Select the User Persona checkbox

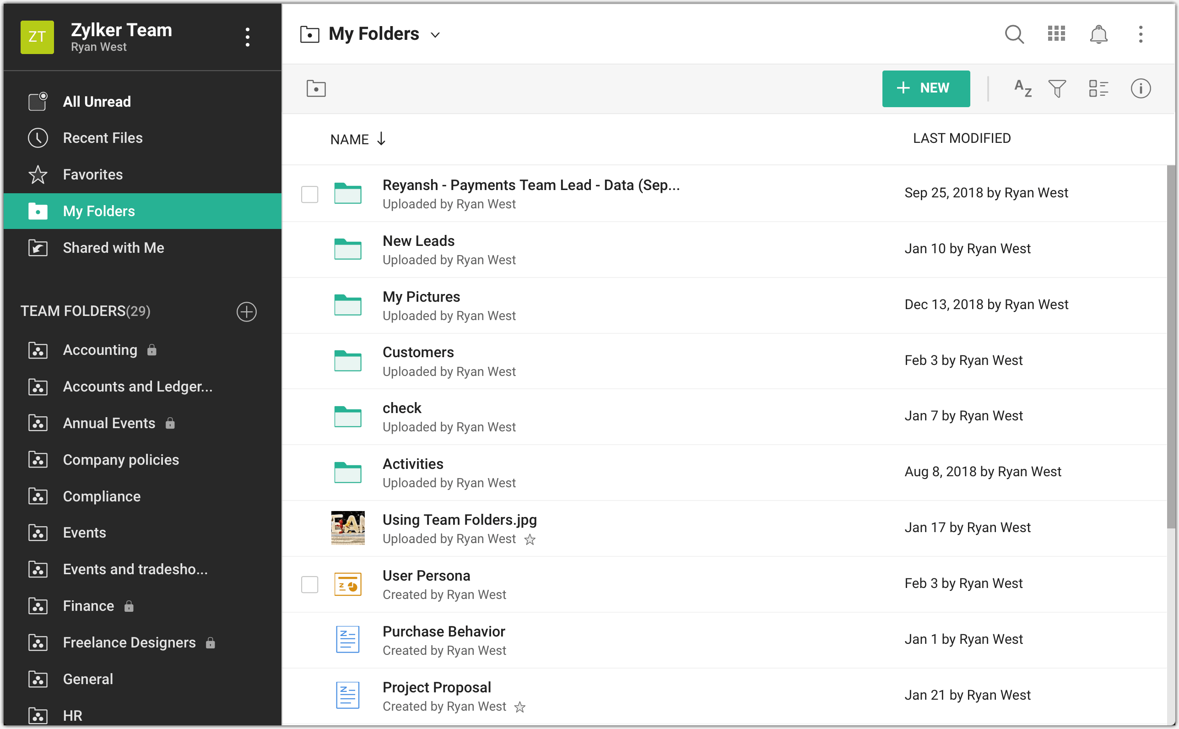(310, 584)
